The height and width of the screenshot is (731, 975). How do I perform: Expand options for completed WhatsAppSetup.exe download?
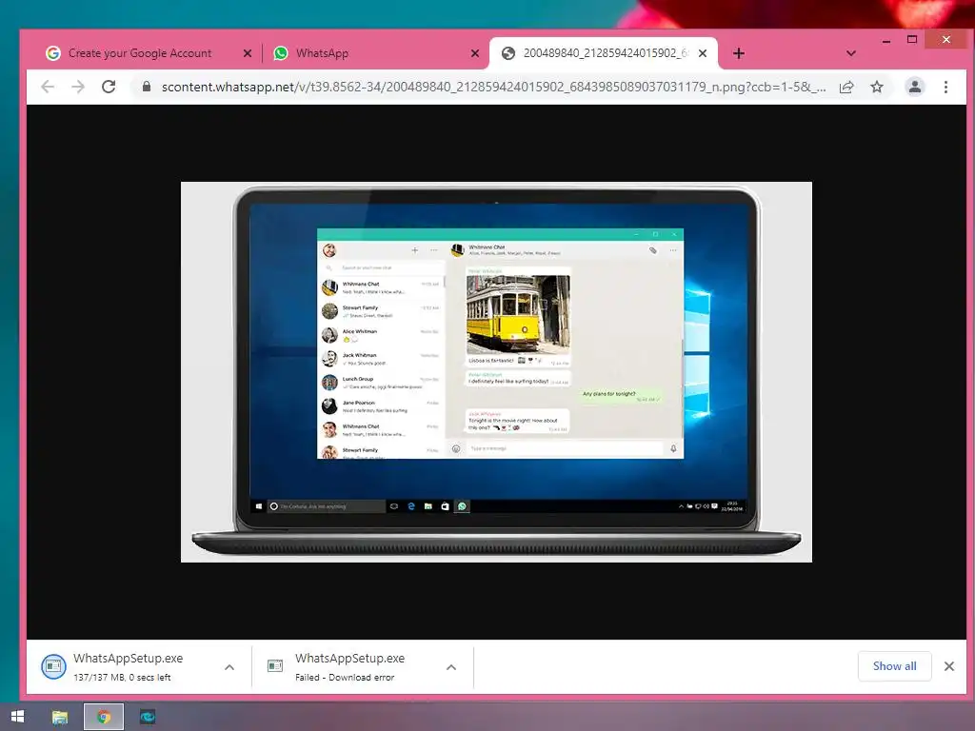229,667
